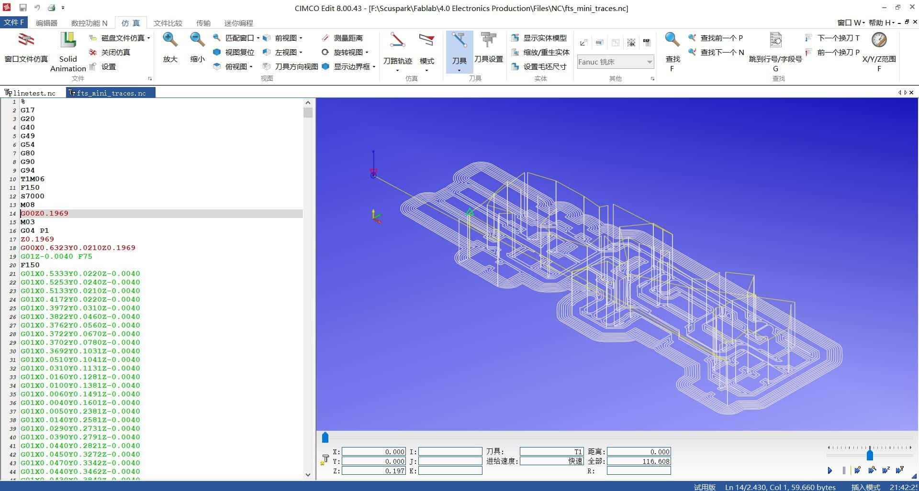Click the grid pattern icon in 其他 group

631,43
